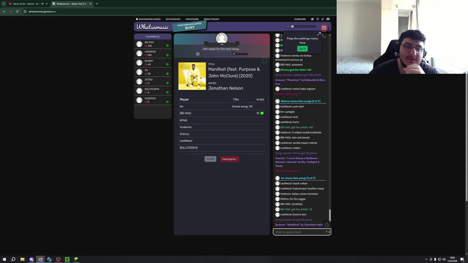
Task: Click the Whatsamusic logo
Action: pyautogui.click(x=152, y=27)
